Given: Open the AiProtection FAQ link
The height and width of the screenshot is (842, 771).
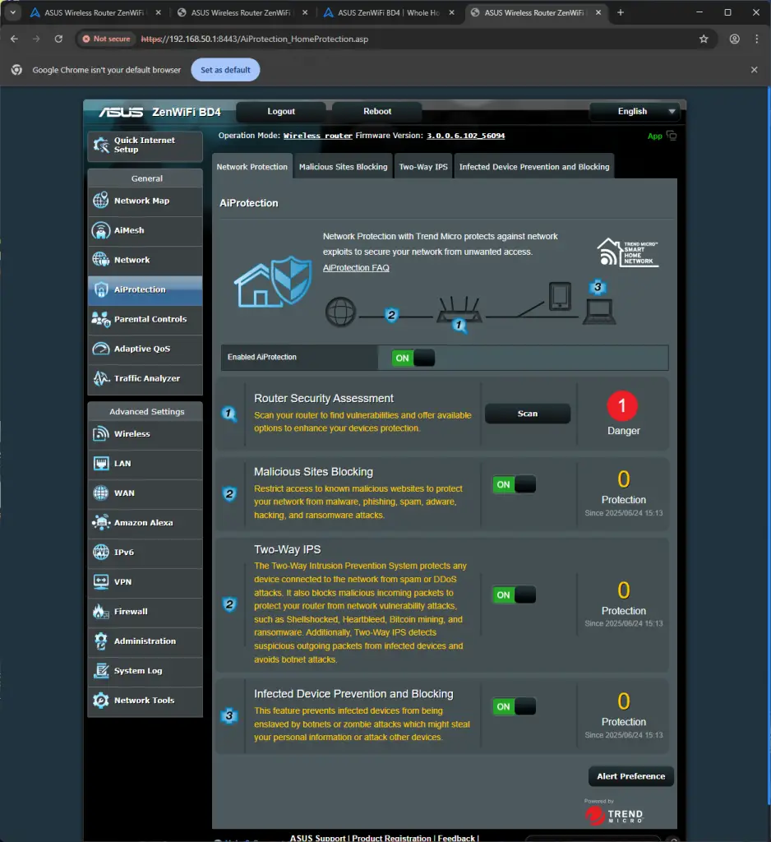Looking at the screenshot, I should pos(356,267).
